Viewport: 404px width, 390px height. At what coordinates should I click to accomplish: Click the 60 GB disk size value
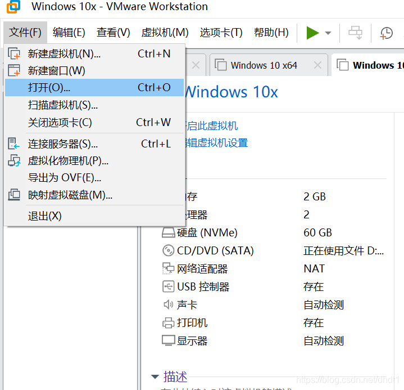(x=317, y=232)
